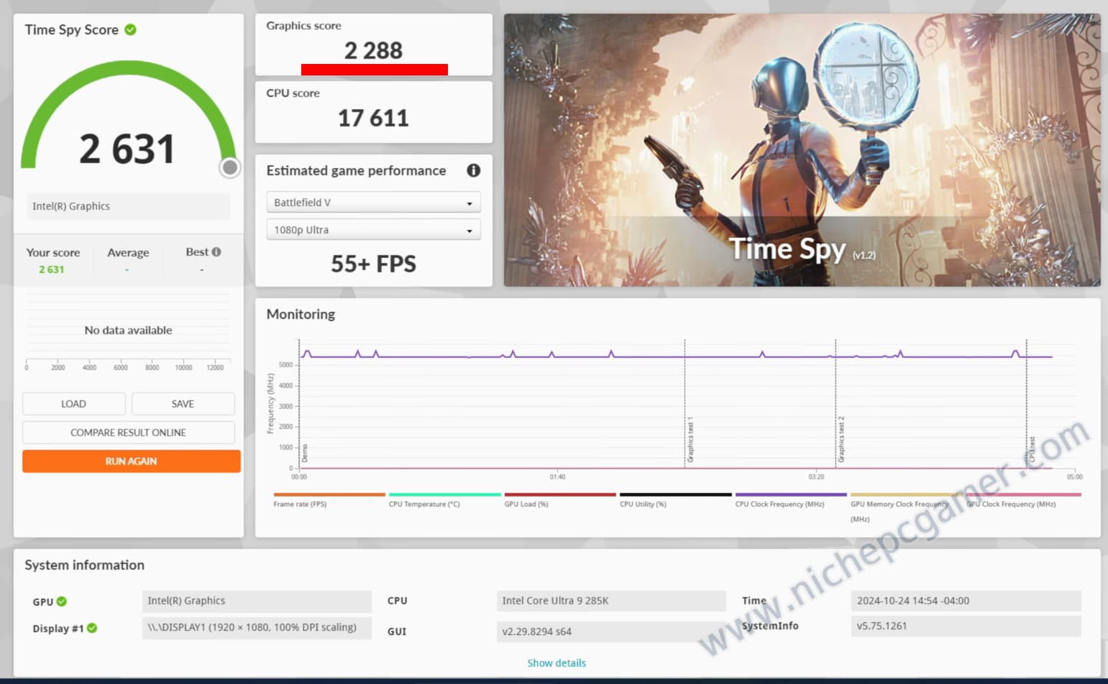
Task: Click Your score value 2 631
Action: [x=51, y=269]
